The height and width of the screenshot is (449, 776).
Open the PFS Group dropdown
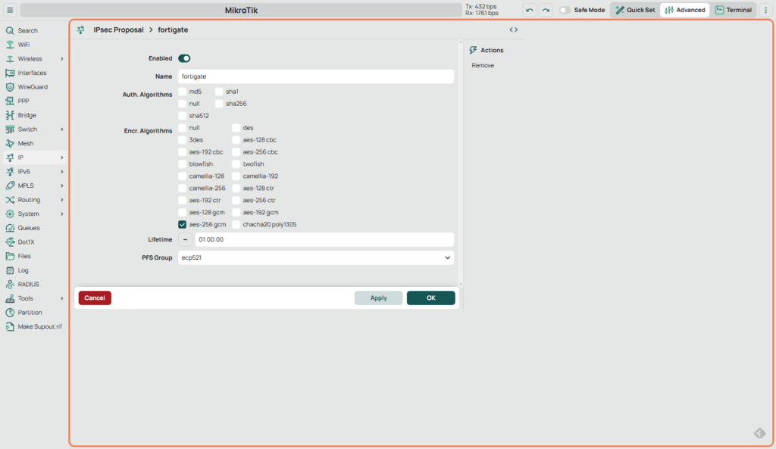(x=316, y=257)
